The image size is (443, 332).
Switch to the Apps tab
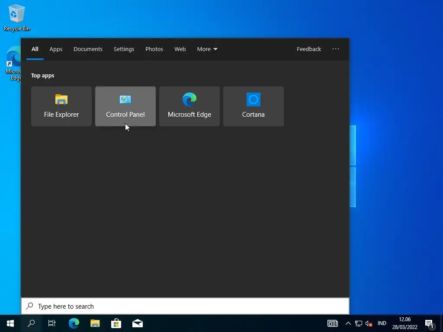pyautogui.click(x=56, y=49)
